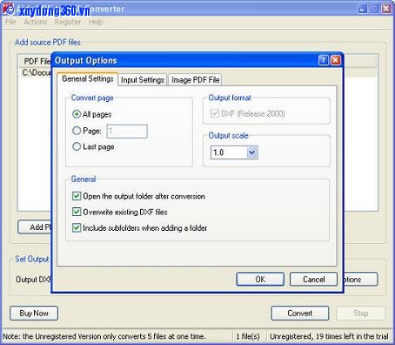395x345 pixels.
Task: Click the Buy Now button
Action: tap(34, 313)
